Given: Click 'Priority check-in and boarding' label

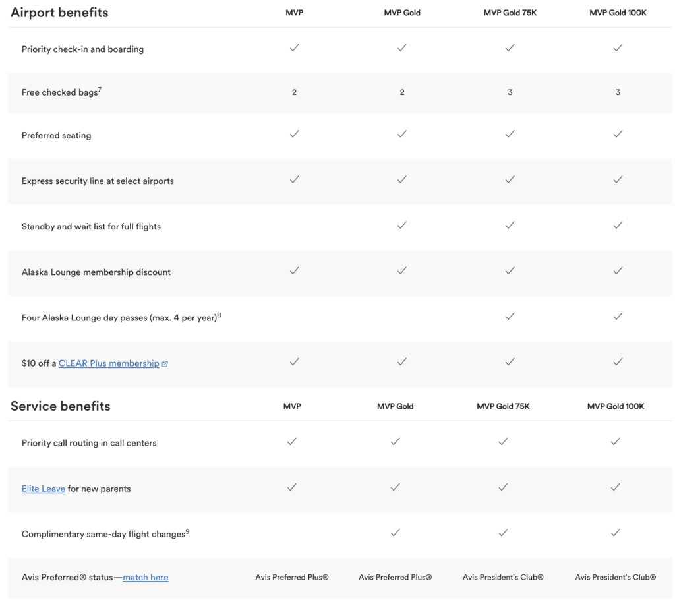Looking at the screenshot, I should click(82, 49).
